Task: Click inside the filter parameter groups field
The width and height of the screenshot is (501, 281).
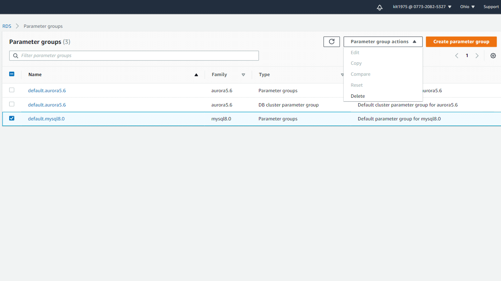Action: [x=110, y=55]
